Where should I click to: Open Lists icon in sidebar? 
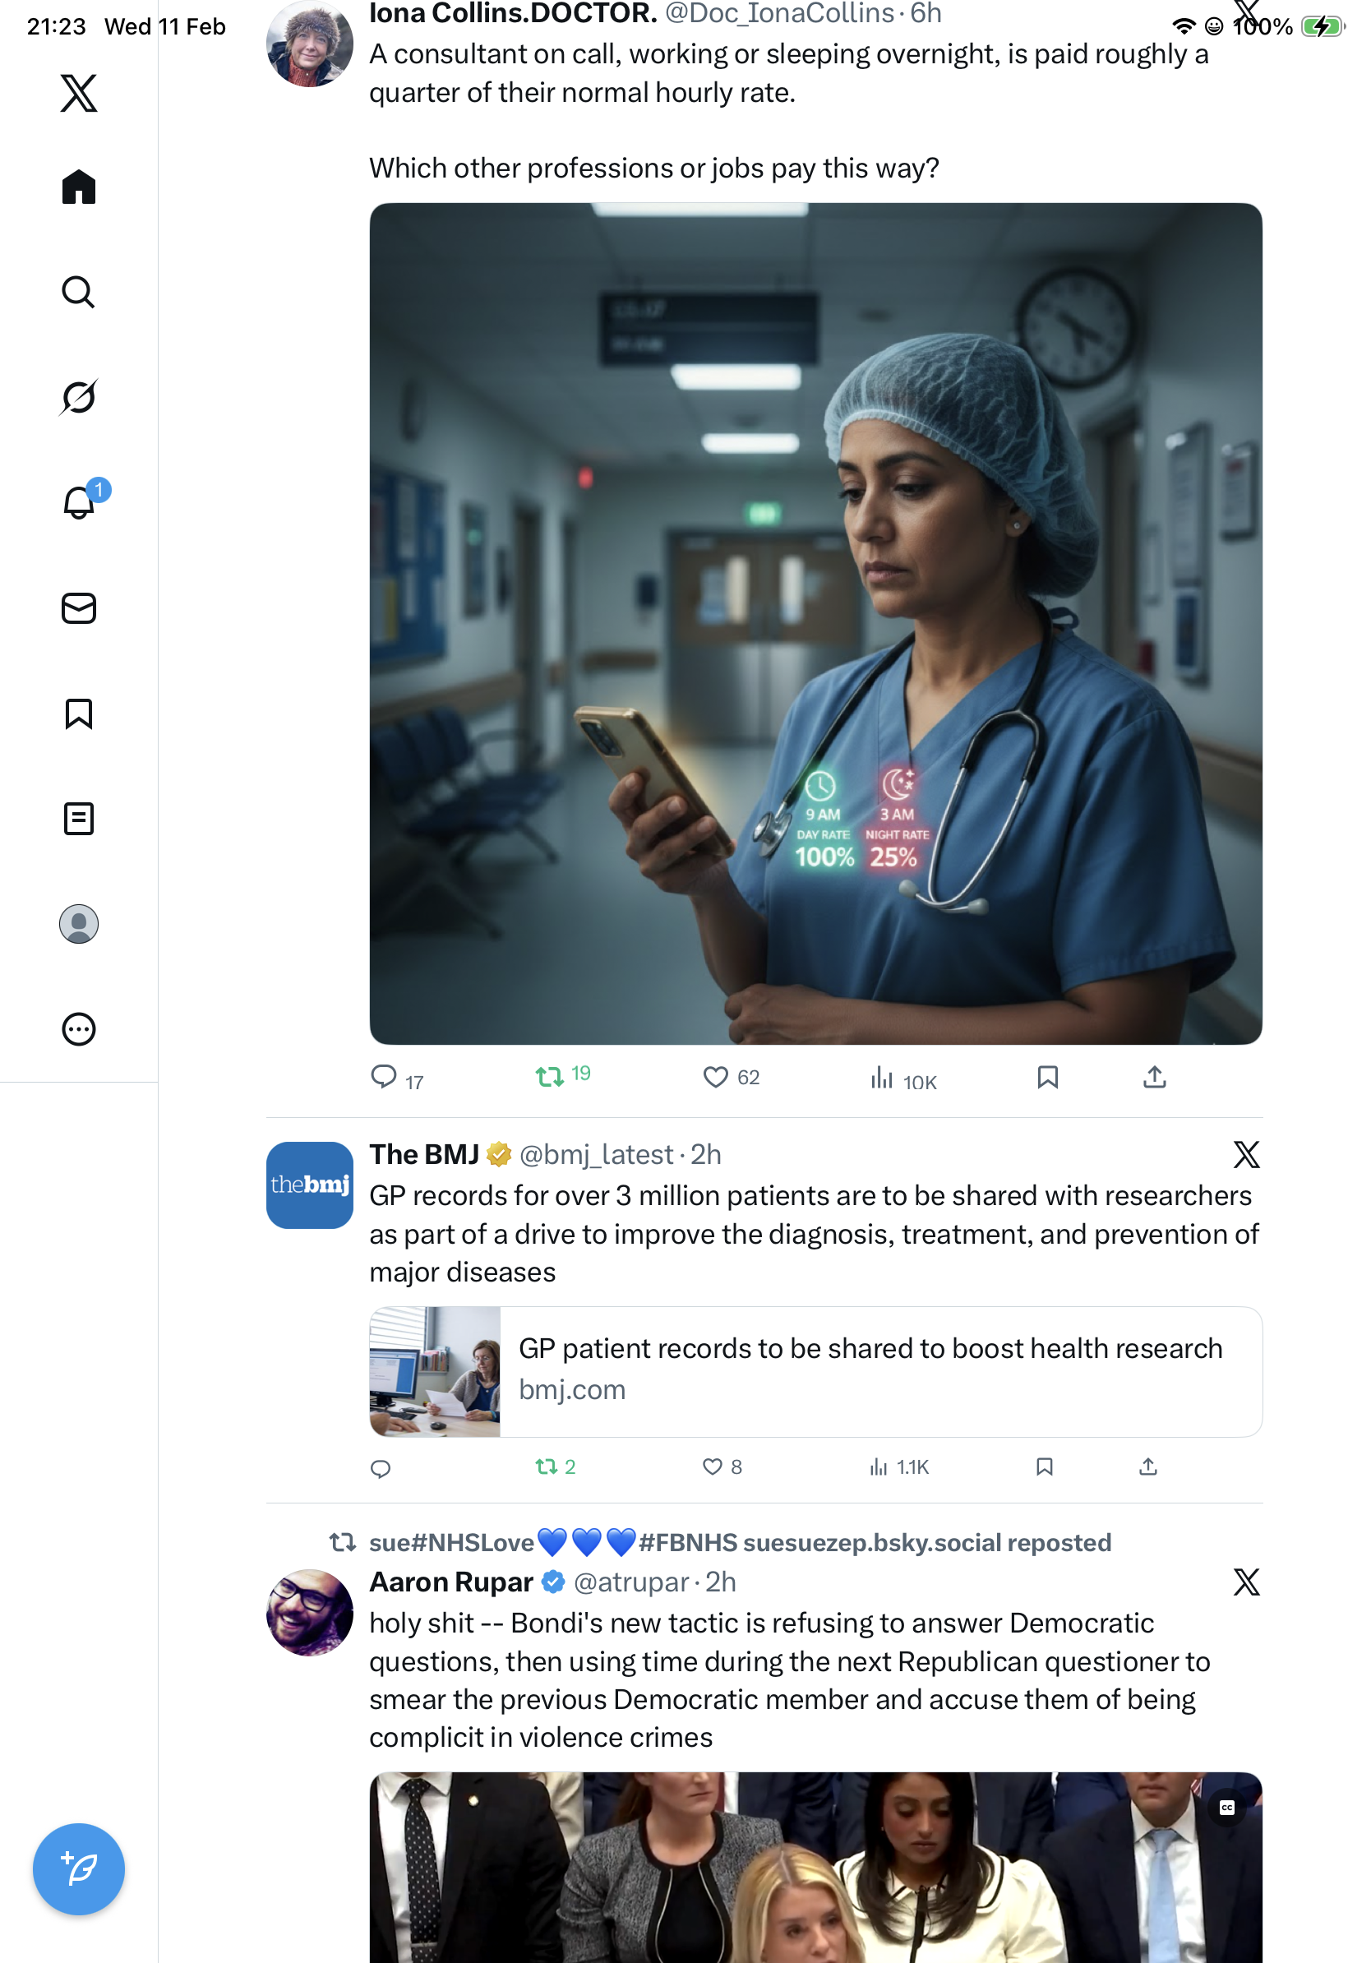coord(79,818)
